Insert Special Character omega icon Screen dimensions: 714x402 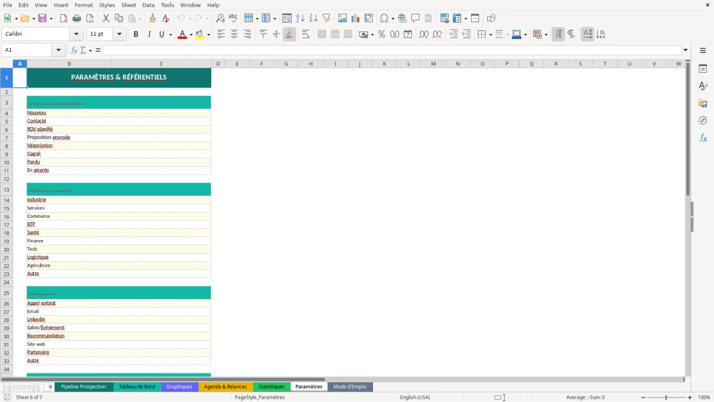(384, 18)
